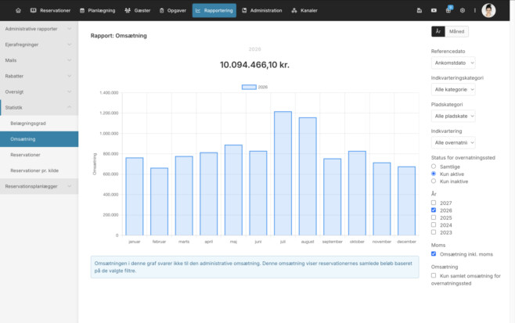Open Pladskategori dropdown
Screen dimensions: 515x323
453,117
